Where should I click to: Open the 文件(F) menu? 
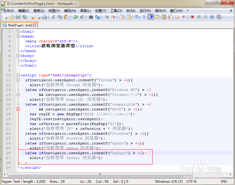pos(8,11)
